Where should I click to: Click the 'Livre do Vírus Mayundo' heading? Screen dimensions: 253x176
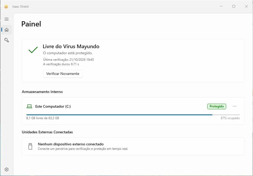click(71, 46)
